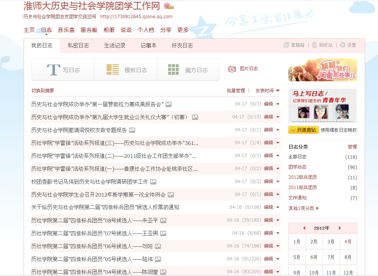Viewport: 378px width, 276px height.
Task: Expand options arrow for 梁悦校友专题报告 row
Action: 278,130
